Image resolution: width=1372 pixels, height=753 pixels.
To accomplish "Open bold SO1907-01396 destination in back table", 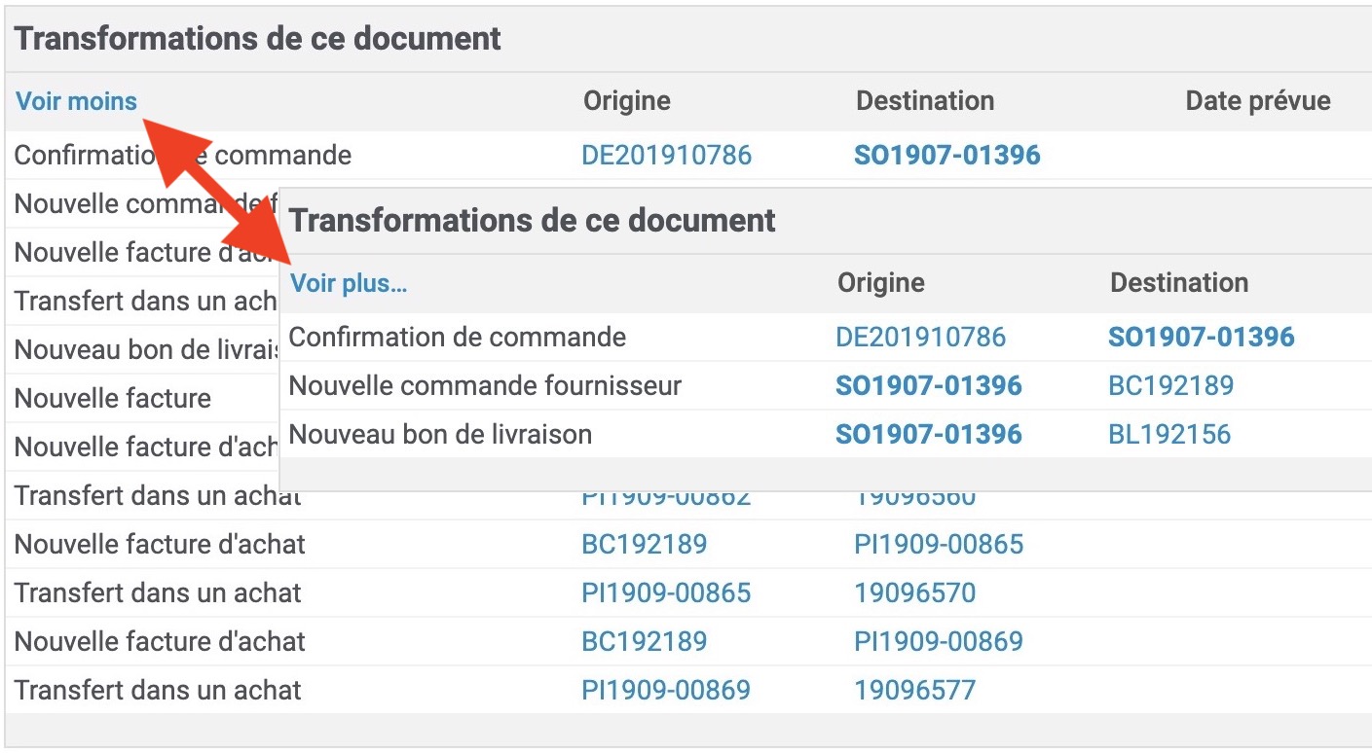I will 946,156.
